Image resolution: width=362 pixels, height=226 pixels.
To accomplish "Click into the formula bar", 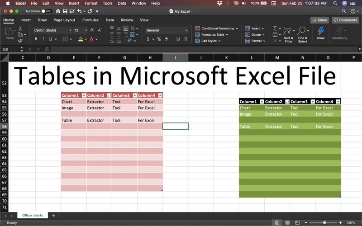I will coord(205,49).
